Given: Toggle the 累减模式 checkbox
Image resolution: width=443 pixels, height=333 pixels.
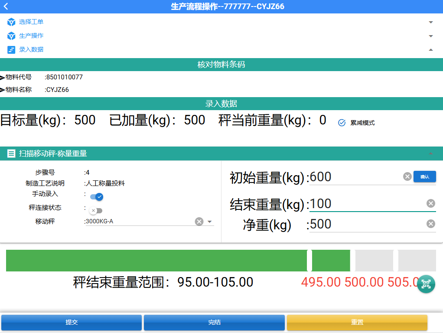Looking at the screenshot, I should tap(342, 123).
